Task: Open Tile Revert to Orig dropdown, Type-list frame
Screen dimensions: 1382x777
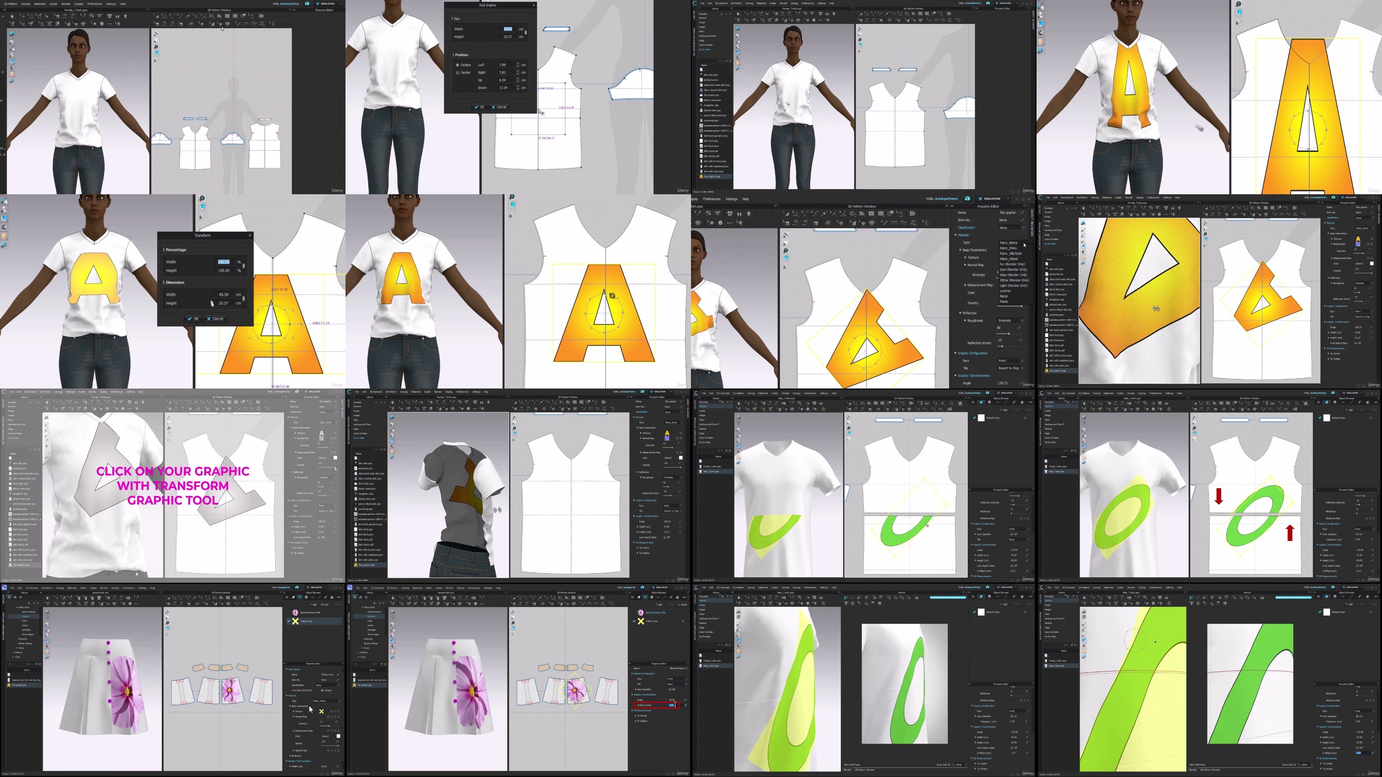Action: [1010, 368]
